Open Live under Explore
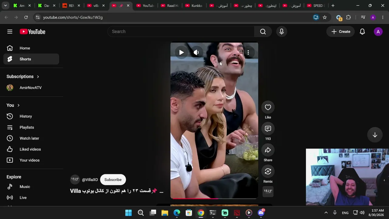The image size is (389, 219). coord(31,198)
